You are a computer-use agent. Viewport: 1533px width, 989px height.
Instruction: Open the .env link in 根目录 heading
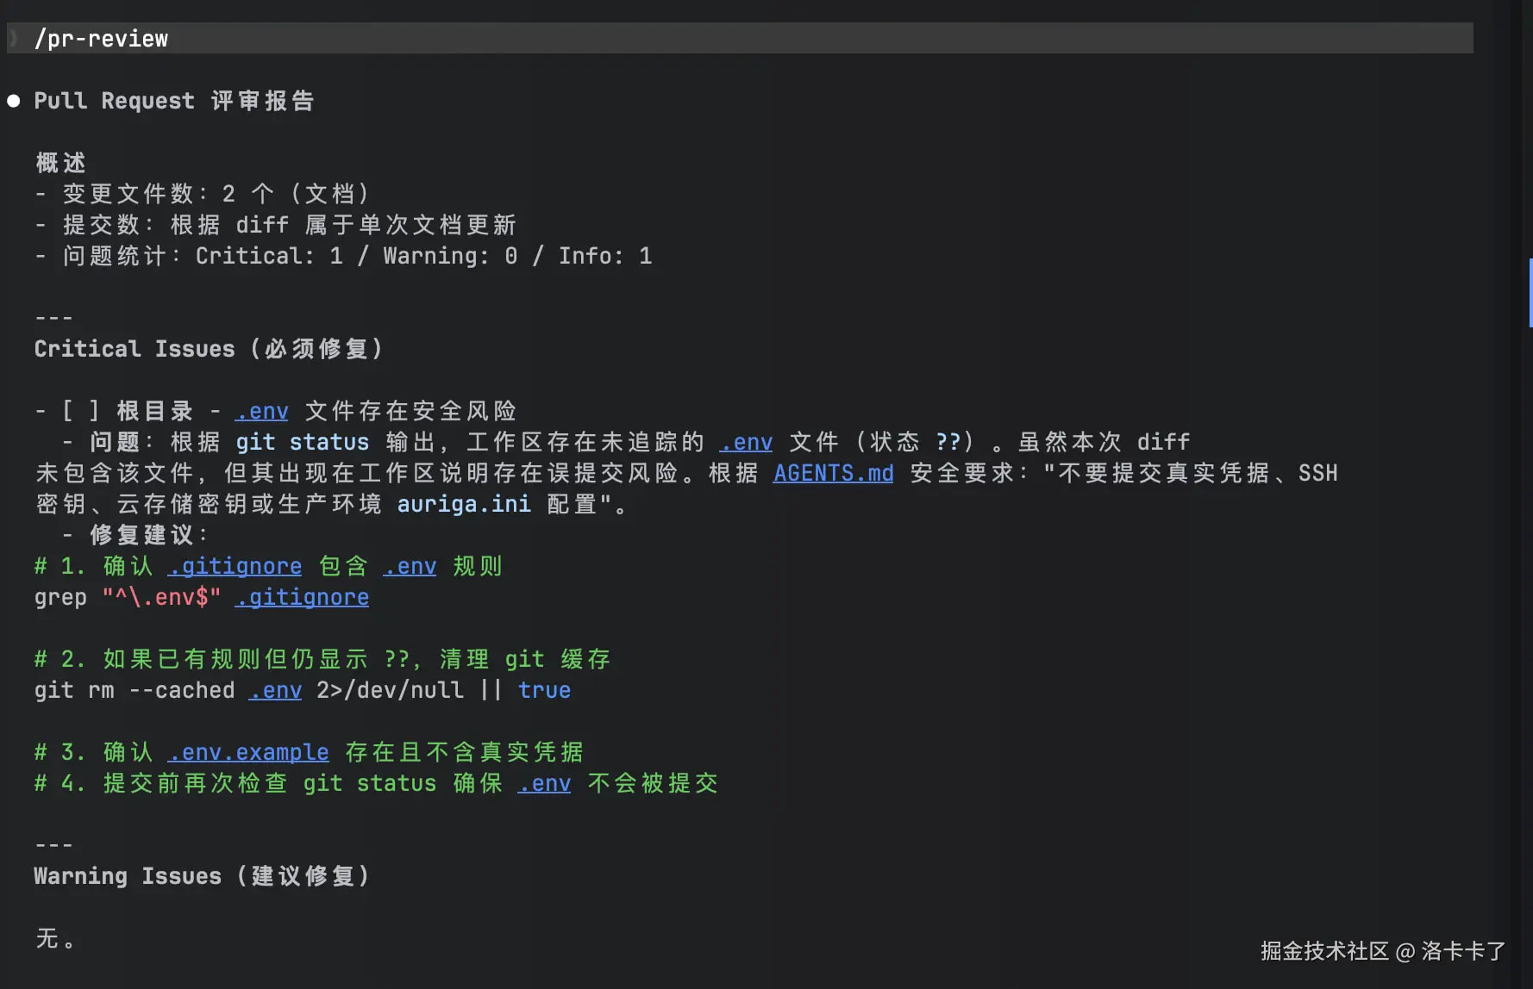tap(261, 411)
